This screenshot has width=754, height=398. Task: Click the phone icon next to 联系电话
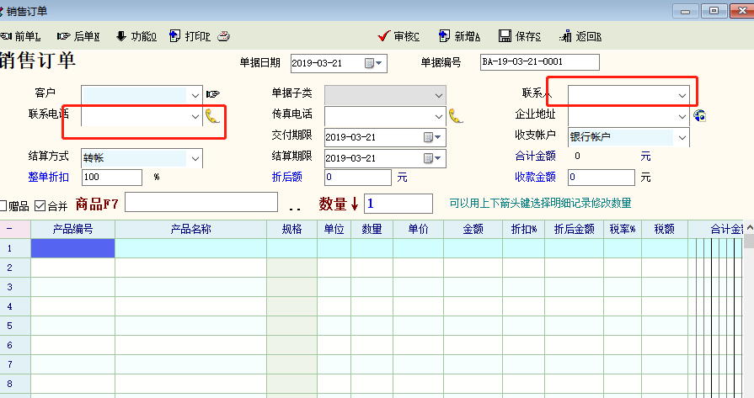click(212, 116)
